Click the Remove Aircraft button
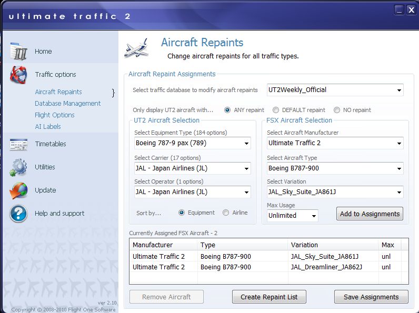The image size is (419, 313). click(166, 297)
